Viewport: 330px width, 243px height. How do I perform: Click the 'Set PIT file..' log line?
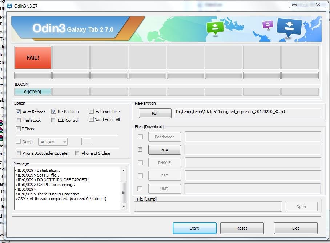(37, 175)
